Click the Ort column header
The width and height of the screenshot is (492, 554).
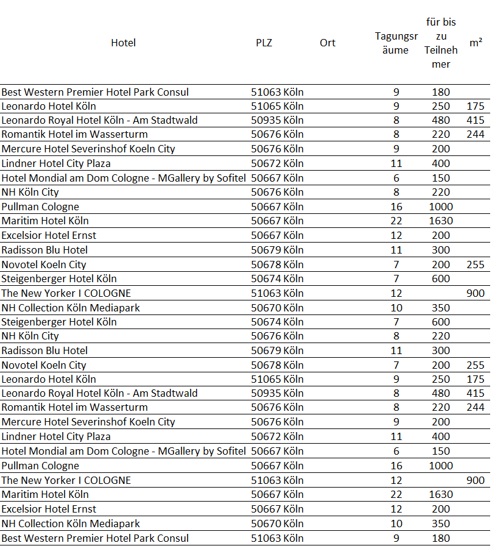(x=328, y=43)
